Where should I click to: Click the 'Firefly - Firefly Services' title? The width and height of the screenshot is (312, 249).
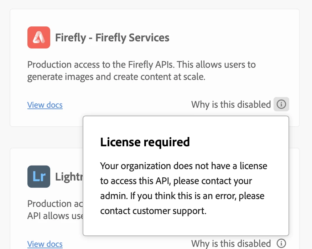click(x=112, y=38)
